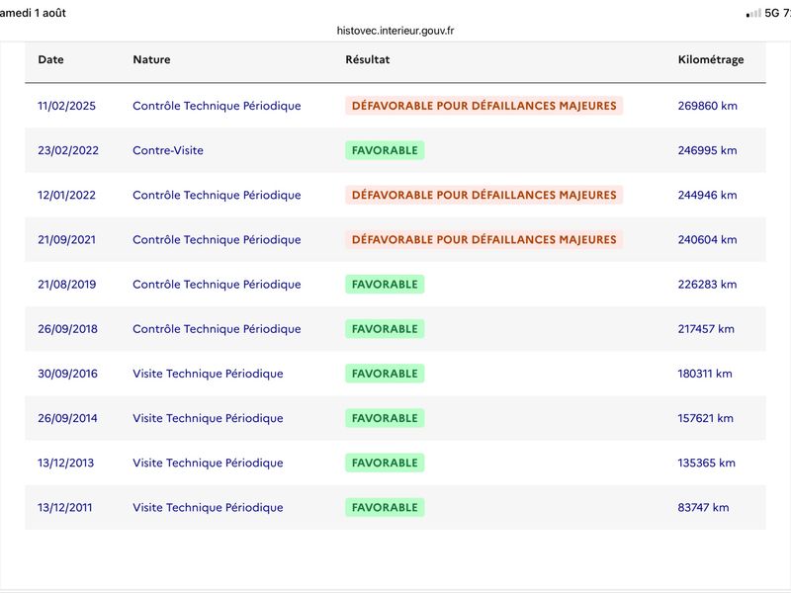Click the 11/02/2025 inspection date

[x=66, y=106]
